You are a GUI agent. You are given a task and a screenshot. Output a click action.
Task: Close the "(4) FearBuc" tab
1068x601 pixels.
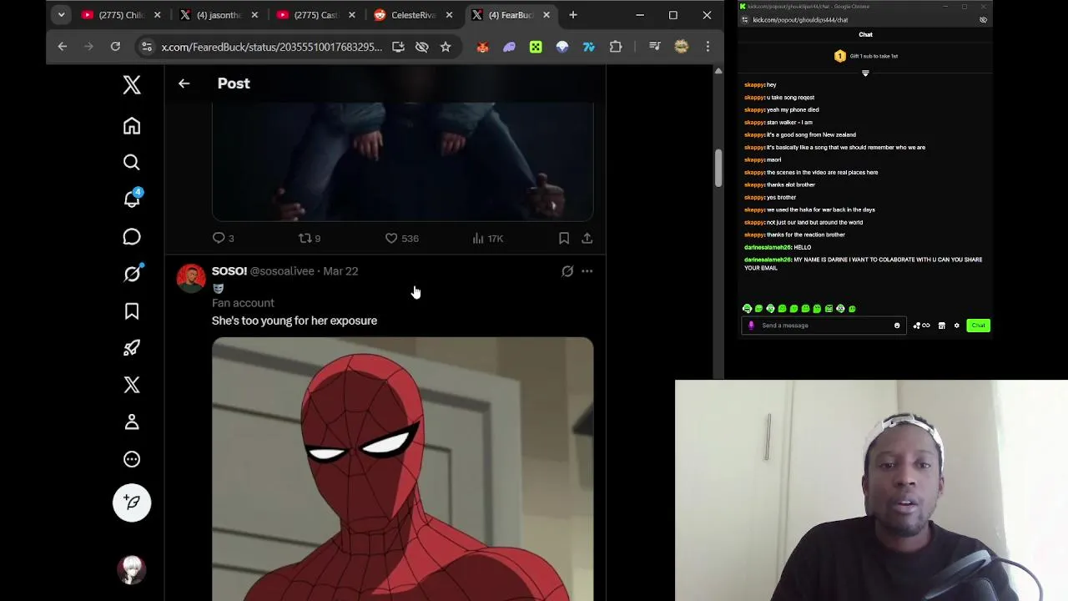[x=547, y=15]
